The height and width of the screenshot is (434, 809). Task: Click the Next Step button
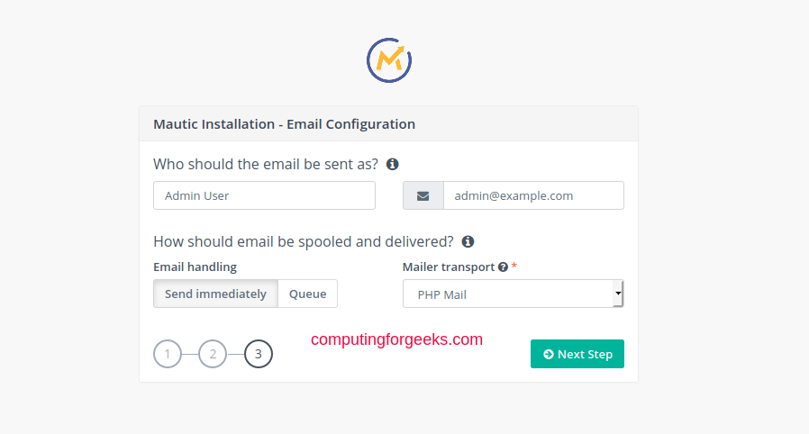tap(577, 354)
